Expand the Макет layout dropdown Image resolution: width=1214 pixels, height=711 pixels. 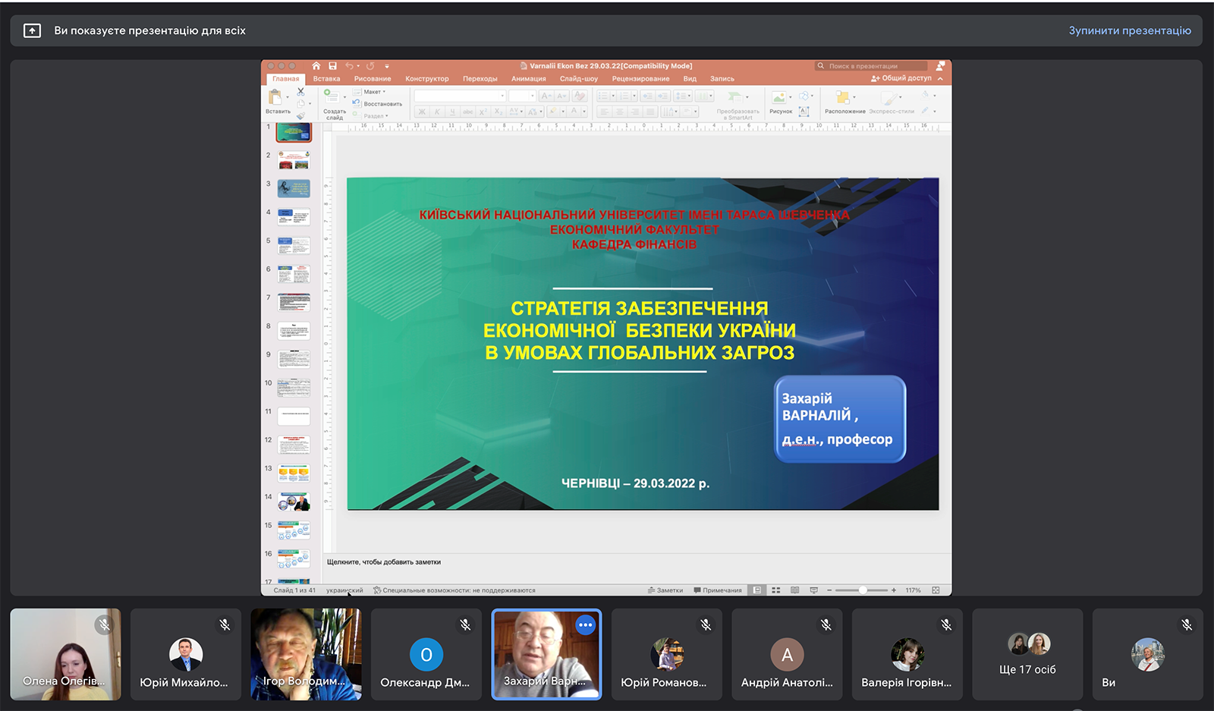click(374, 92)
